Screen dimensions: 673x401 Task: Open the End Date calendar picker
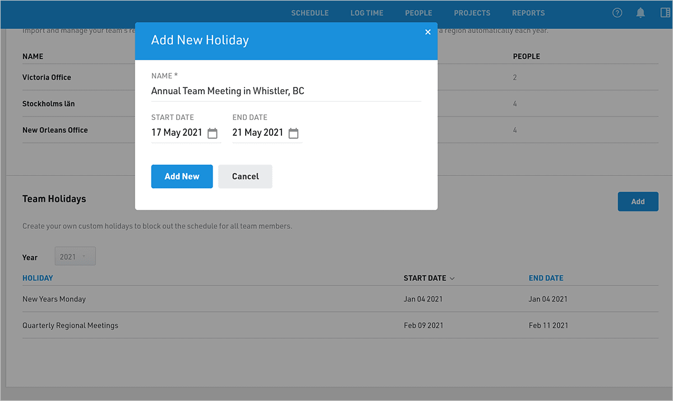click(293, 133)
